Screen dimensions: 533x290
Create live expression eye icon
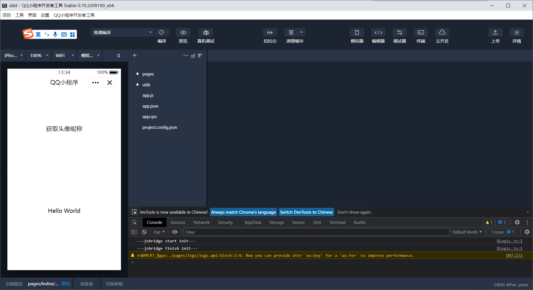tap(175, 232)
